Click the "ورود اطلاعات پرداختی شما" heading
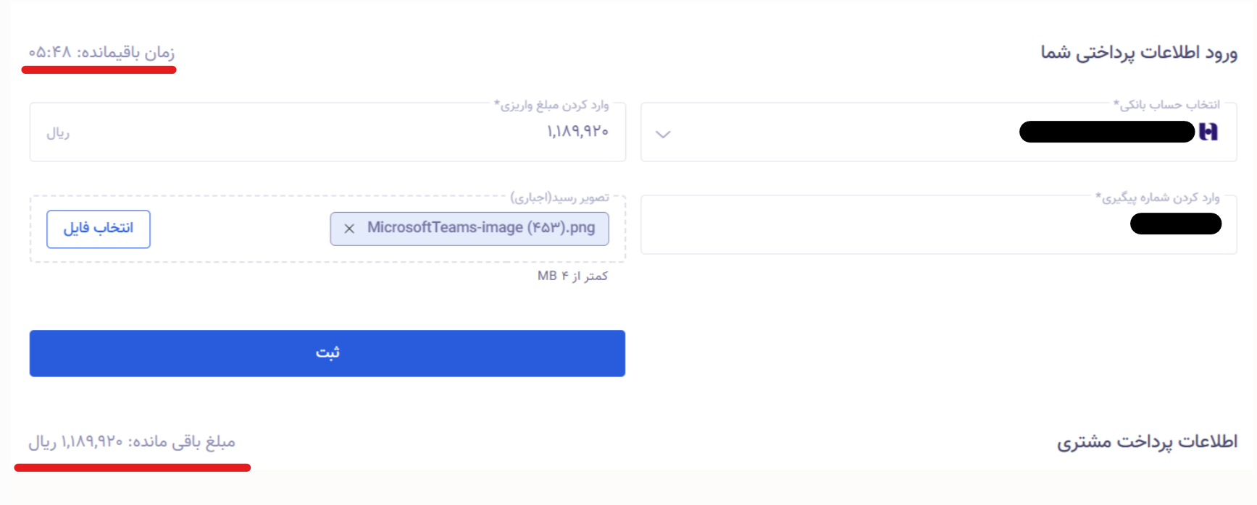Image resolution: width=1257 pixels, height=505 pixels. [x=1138, y=52]
